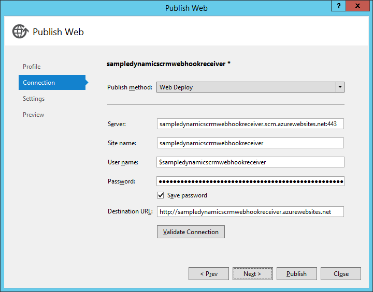Select the Password field
Screen dimensions: 373x292
click(250, 181)
